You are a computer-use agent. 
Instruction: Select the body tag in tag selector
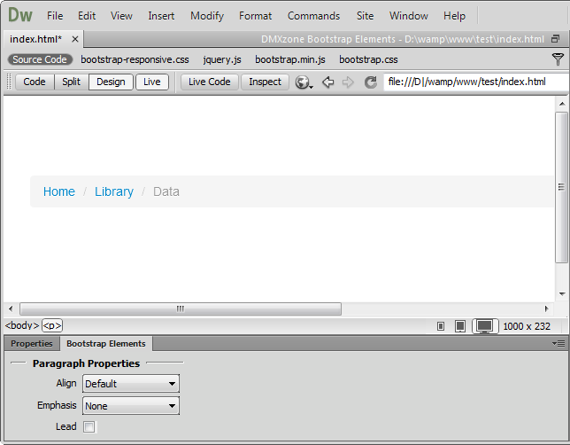tap(22, 325)
